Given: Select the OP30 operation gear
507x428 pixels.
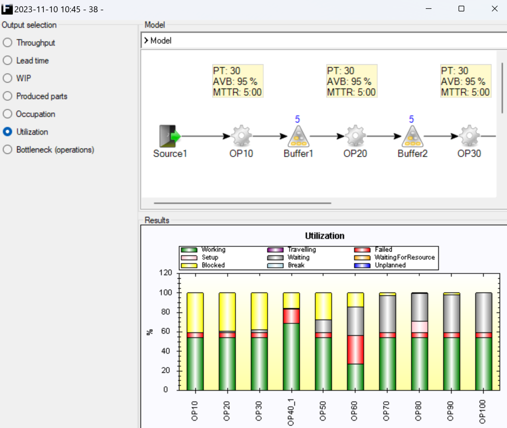Looking at the screenshot, I should click(x=469, y=136).
